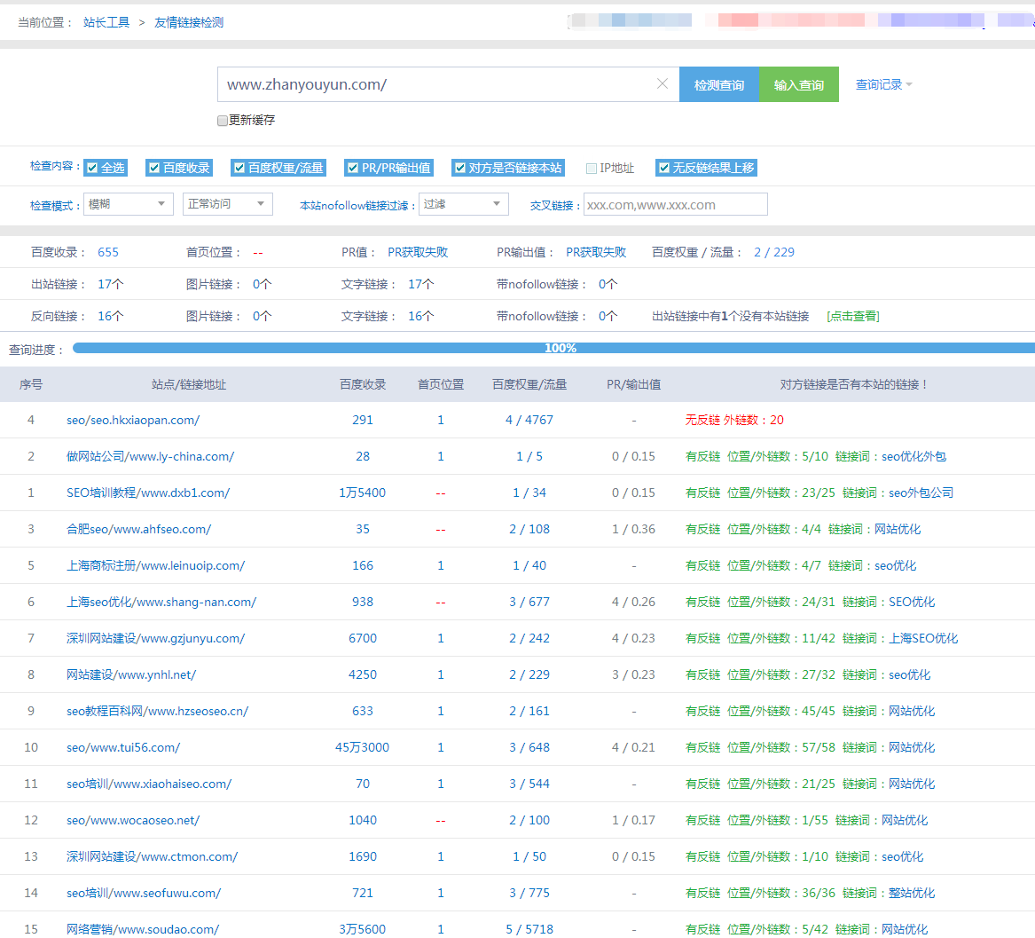Click the [点击查看] link
This screenshot has width=1035, height=938.
click(x=853, y=316)
